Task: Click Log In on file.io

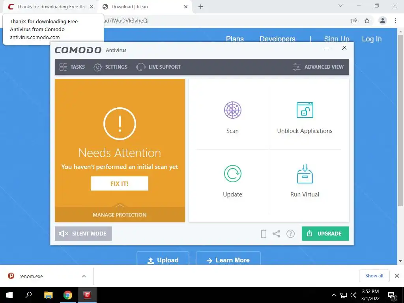Action: 372,39
